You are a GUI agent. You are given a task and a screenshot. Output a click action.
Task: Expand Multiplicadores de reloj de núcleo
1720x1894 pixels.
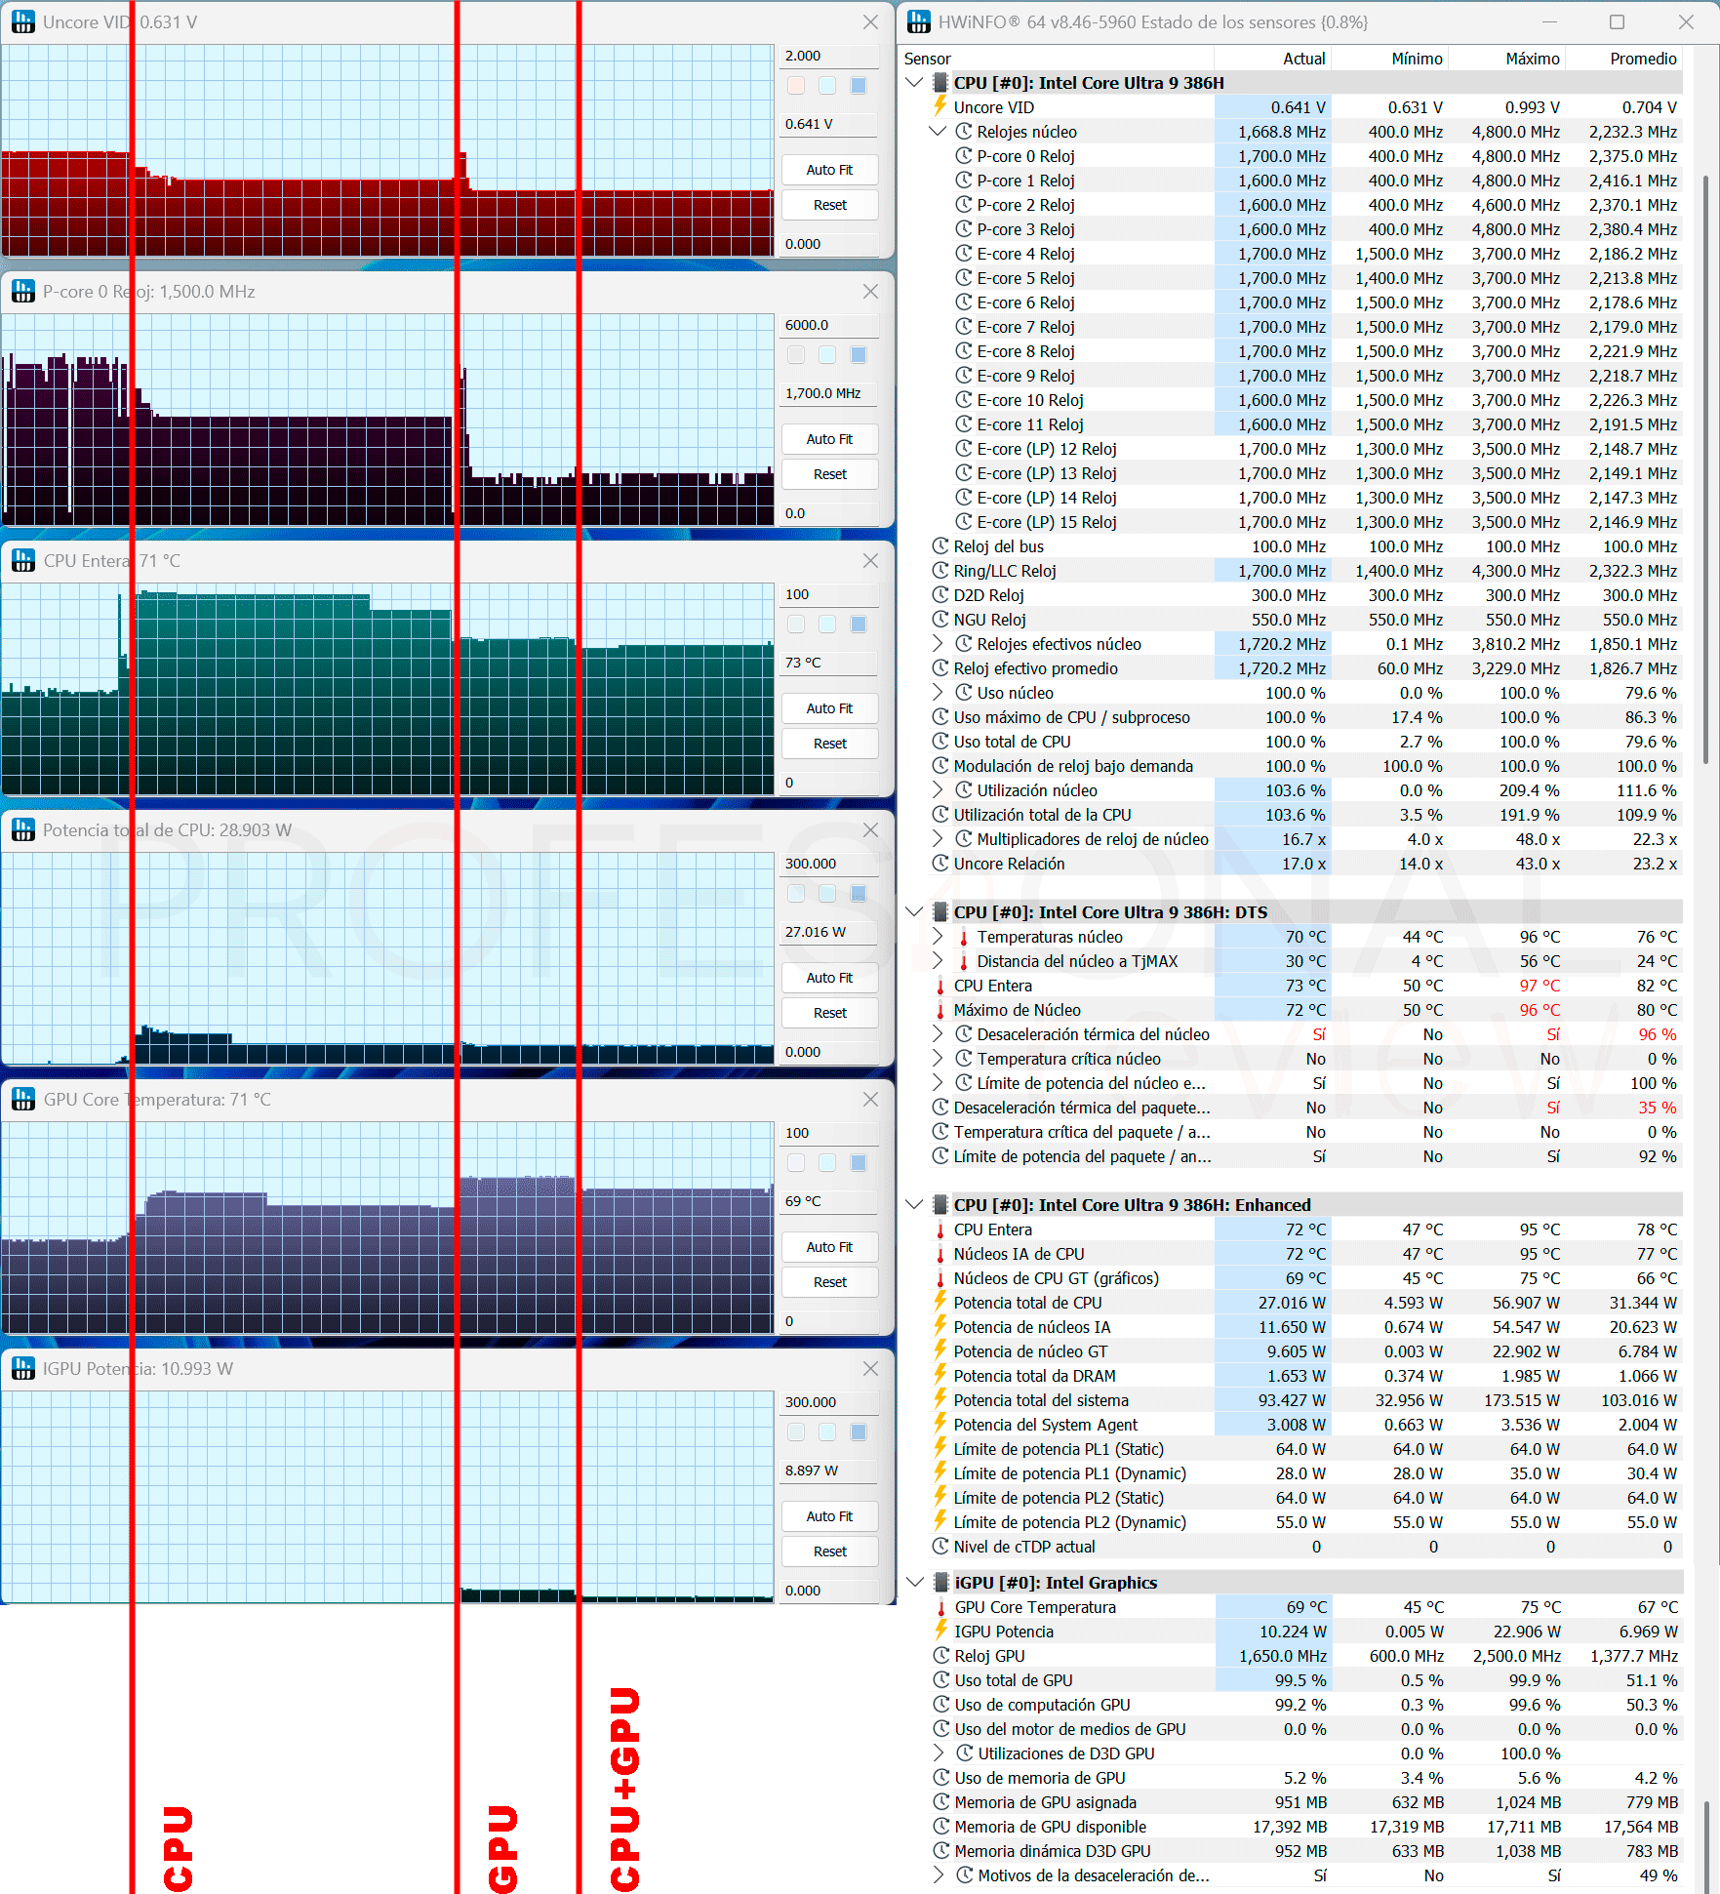tap(938, 839)
